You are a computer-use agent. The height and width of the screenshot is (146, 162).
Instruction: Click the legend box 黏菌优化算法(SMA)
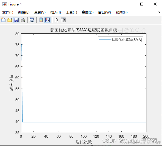click(120, 39)
